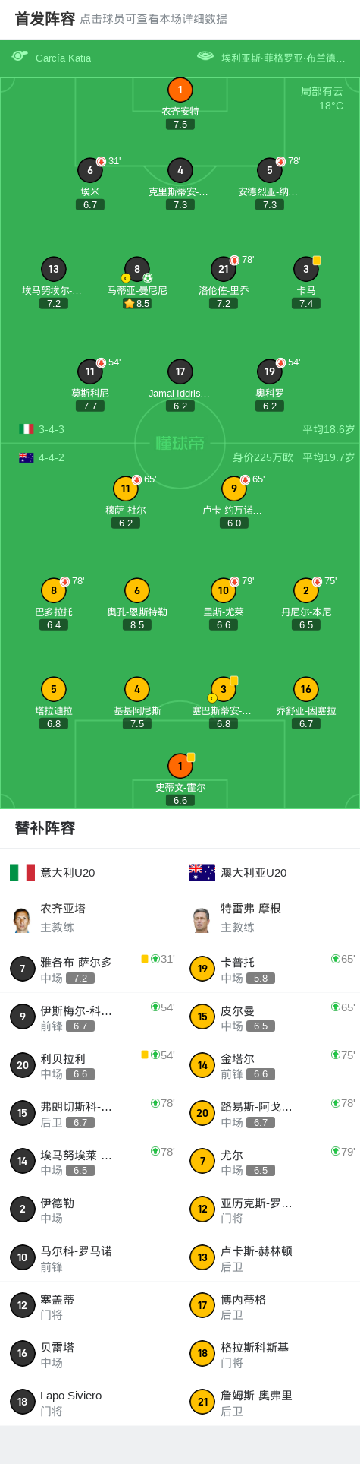Click the Australia flag next to 4-4-2

click(x=27, y=457)
